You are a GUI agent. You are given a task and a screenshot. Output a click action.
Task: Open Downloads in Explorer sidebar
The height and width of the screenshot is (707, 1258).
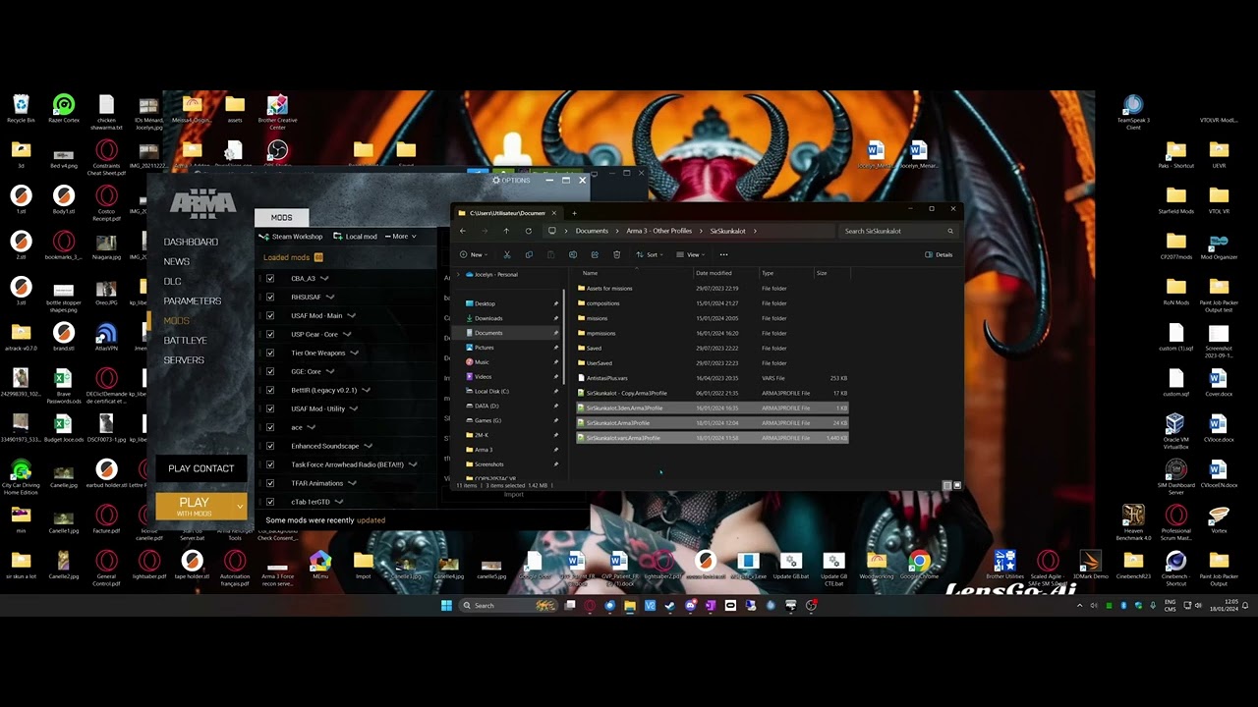pyautogui.click(x=488, y=318)
